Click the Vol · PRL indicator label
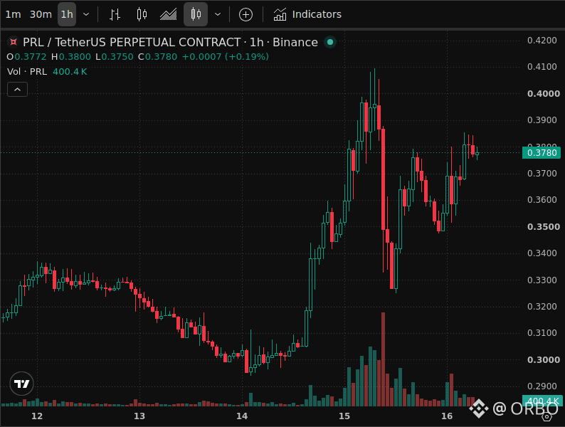Viewport: 565px width, 427px height. coord(27,72)
